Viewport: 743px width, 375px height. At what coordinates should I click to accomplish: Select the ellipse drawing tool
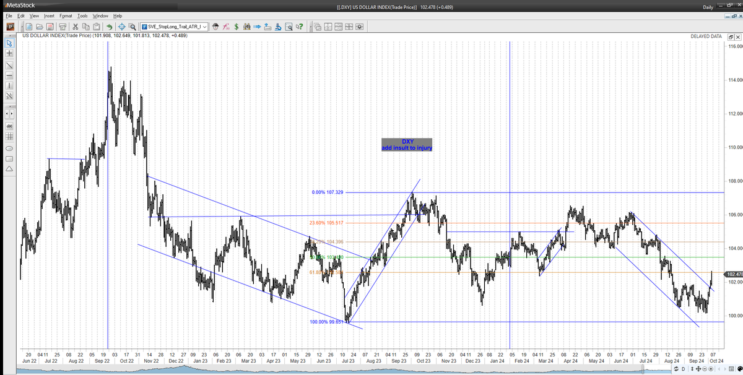(9, 148)
